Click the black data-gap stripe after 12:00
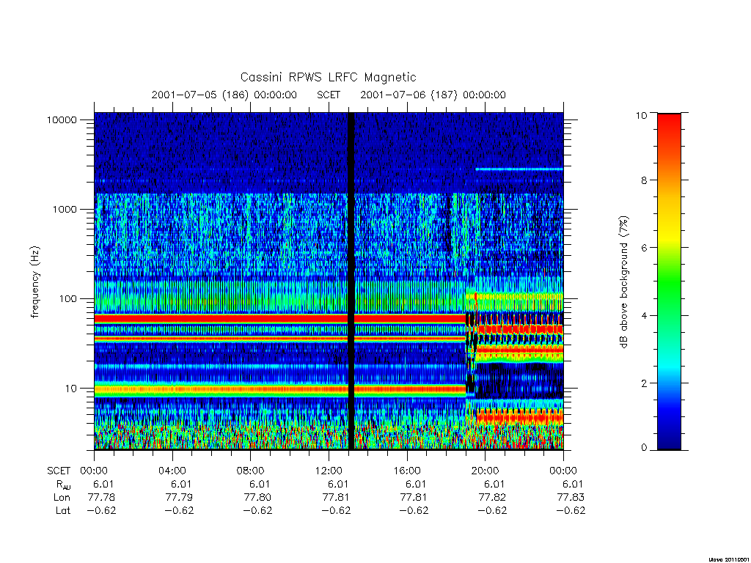 [x=351, y=281]
